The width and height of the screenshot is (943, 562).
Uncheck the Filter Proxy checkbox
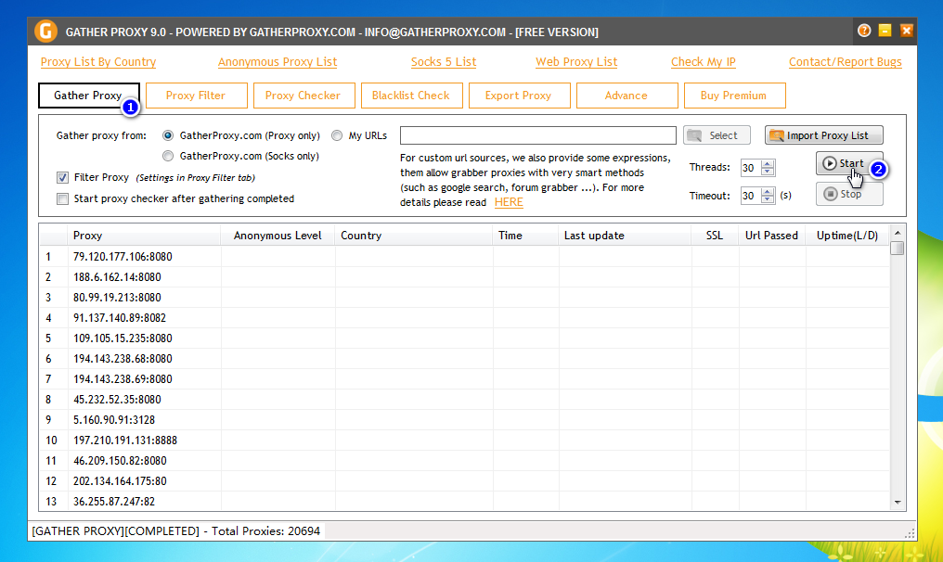(62, 178)
